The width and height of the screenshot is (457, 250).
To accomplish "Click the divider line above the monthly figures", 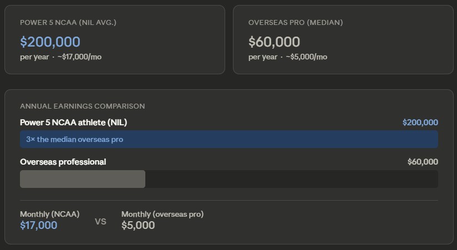I will (228, 201).
